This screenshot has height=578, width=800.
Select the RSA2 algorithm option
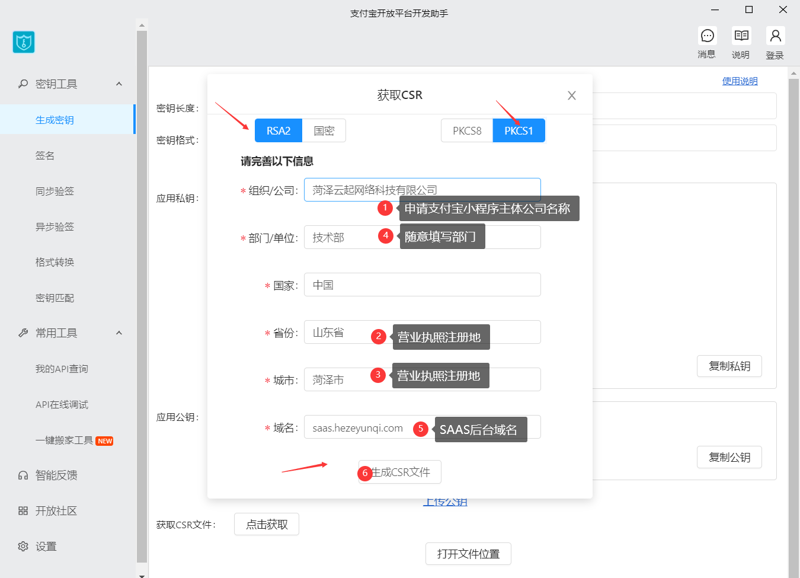coord(279,130)
